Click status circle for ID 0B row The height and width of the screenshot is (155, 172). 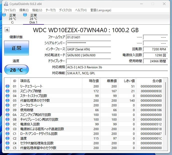pyautogui.click(x=7, y=119)
